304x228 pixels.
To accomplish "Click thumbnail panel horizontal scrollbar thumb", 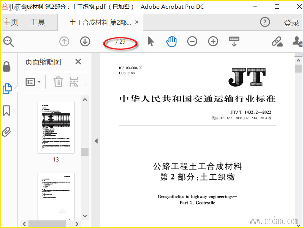I will (x=47, y=224).
